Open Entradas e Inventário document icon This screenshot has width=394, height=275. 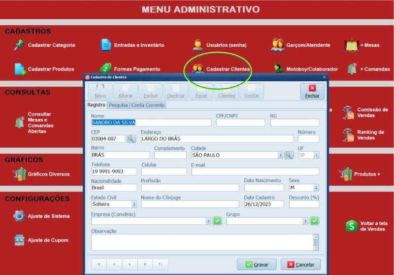tap(106, 45)
